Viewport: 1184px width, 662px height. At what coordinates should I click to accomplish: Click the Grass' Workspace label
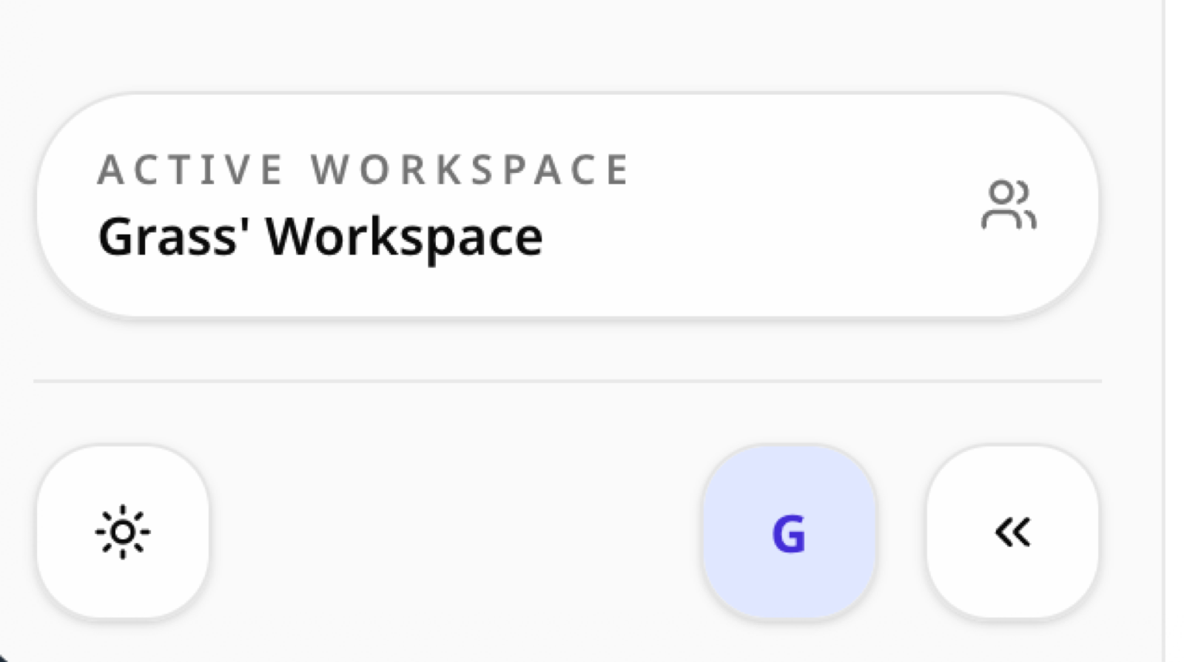coord(322,235)
